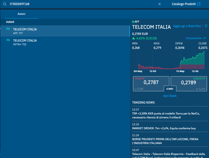Select TELECOM ITALIA XETRA: TQI result
209x158 pixels.
tap(25, 42)
